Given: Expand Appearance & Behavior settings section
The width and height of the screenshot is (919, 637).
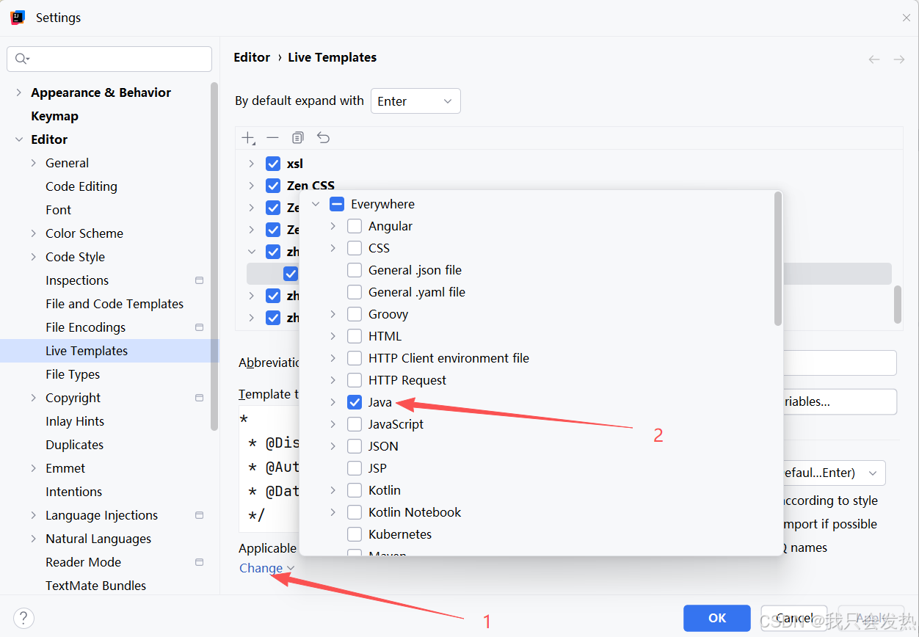Looking at the screenshot, I should [x=19, y=92].
